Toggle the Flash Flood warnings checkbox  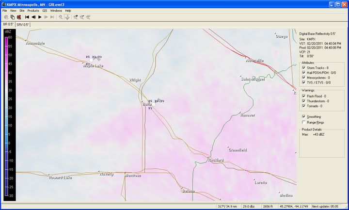click(303, 96)
